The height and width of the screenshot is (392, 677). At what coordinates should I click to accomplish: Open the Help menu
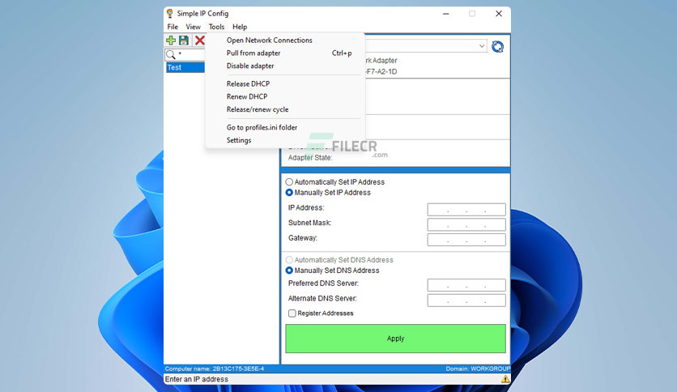pos(240,27)
